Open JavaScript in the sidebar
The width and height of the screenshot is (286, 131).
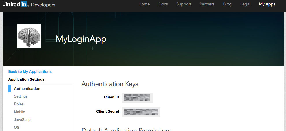tap(23, 120)
